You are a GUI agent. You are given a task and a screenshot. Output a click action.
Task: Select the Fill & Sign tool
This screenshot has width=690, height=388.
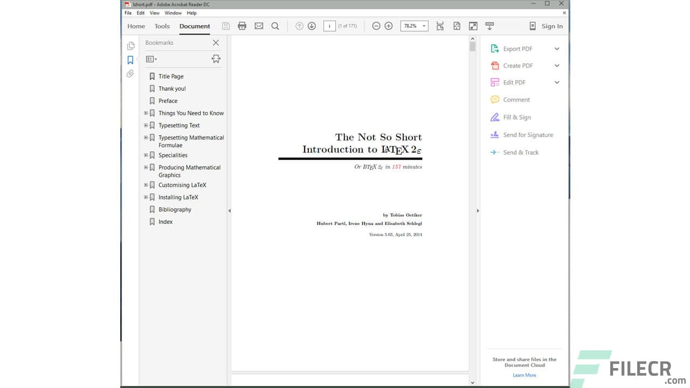(x=495, y=117)
